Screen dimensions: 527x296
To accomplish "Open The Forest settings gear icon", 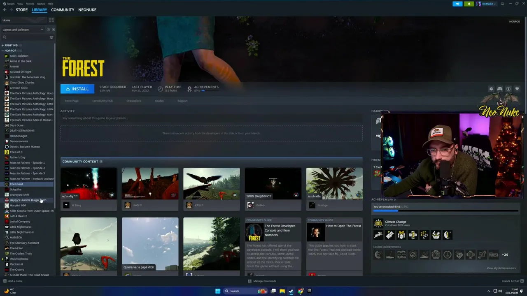I will 491,89.
